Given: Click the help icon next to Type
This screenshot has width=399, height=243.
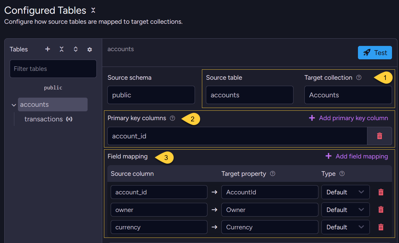Looking at the screenshot, I should [342, 174].
